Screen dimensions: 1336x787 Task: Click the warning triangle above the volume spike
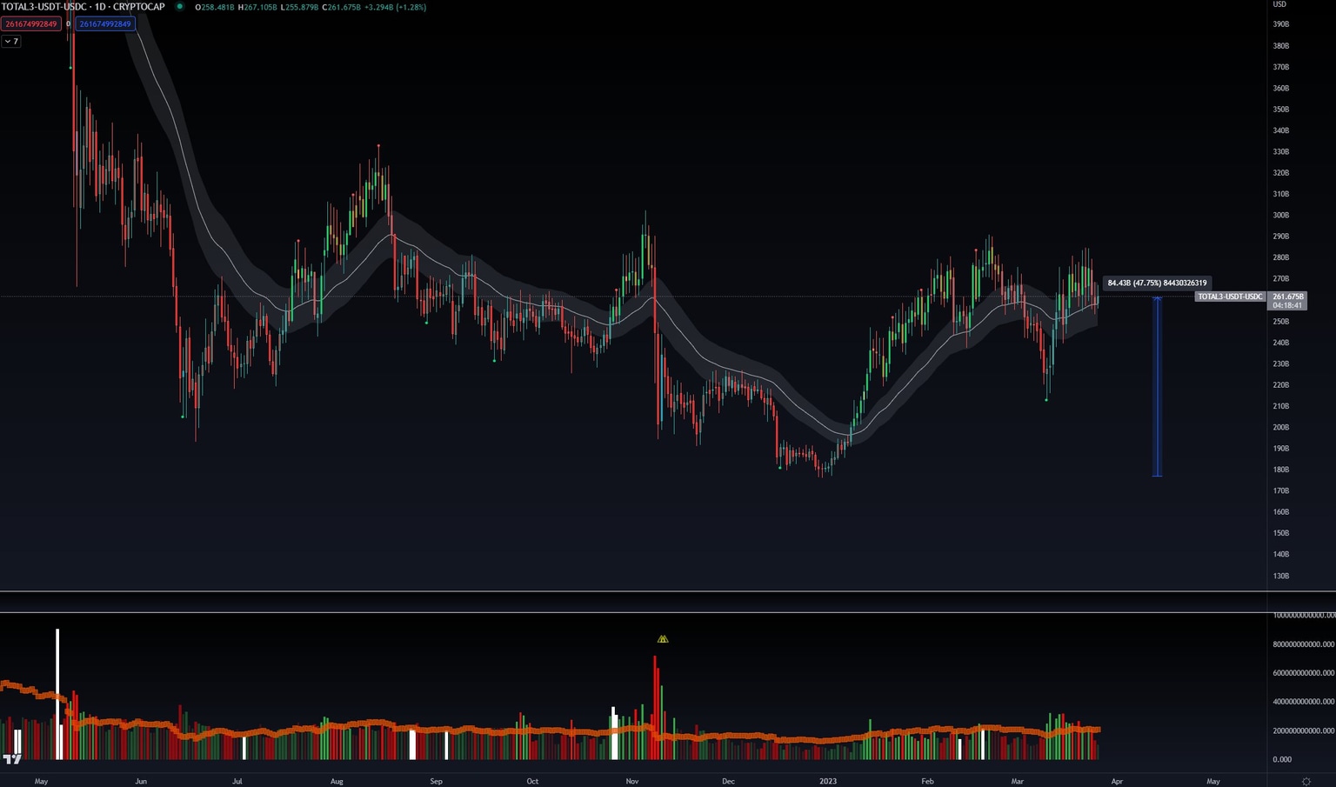click(662, 638)
